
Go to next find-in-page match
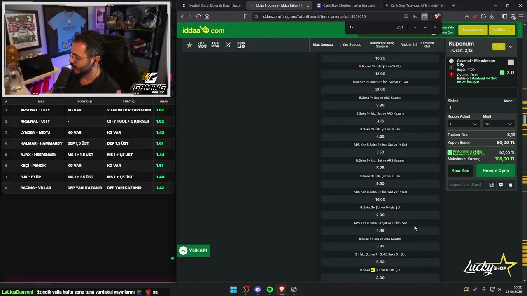coord(425,28)
